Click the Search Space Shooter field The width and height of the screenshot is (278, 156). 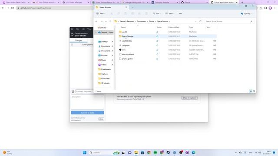(229, 21)
